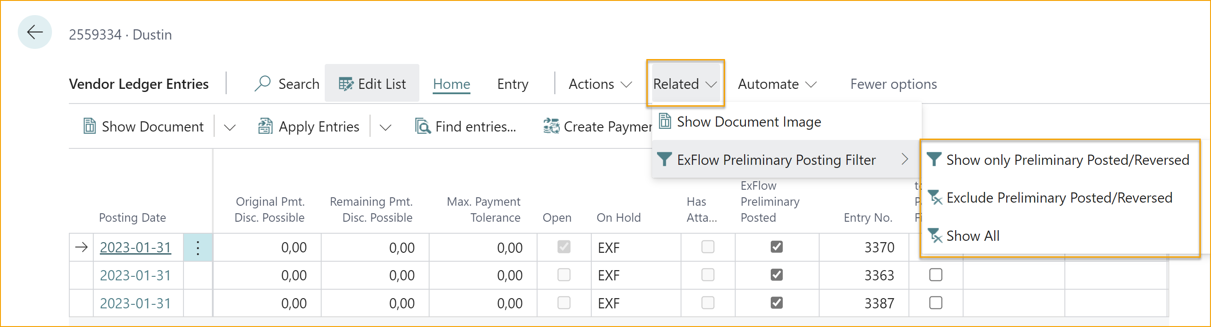The image size is (1211, 327).
Task: Click the On Hold column header
Action: pyautogui.click(x=618, y=218)
